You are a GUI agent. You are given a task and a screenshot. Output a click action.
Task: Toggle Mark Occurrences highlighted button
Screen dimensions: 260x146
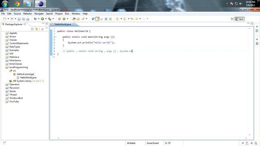97,19
